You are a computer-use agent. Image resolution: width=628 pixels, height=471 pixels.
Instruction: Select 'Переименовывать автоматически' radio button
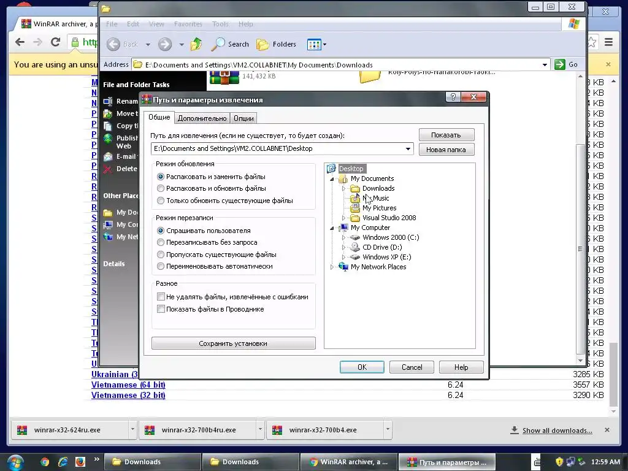(x=161, y=266)
